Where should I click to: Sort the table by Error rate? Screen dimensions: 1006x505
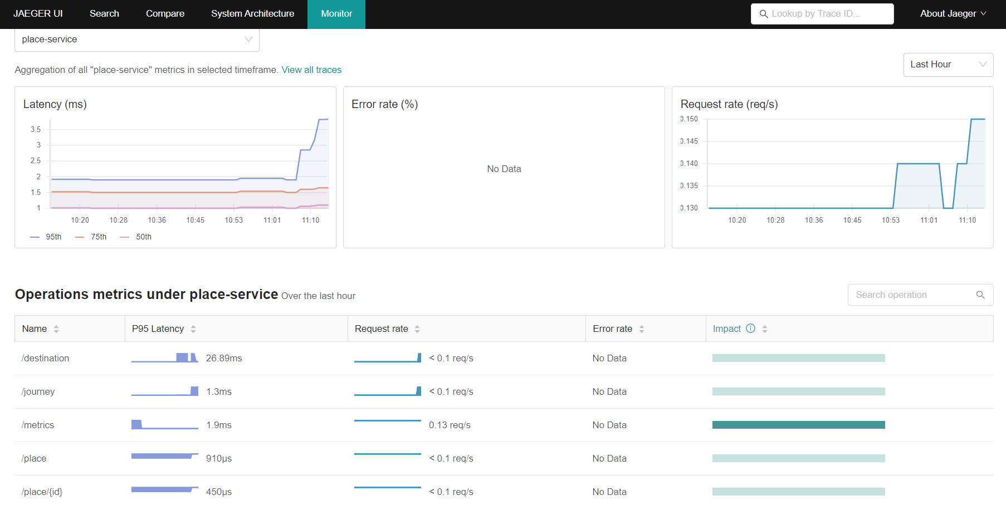click(x=642, y=329)
